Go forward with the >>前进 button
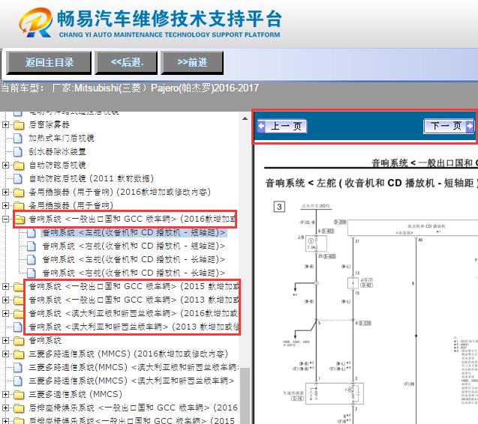 192,63
